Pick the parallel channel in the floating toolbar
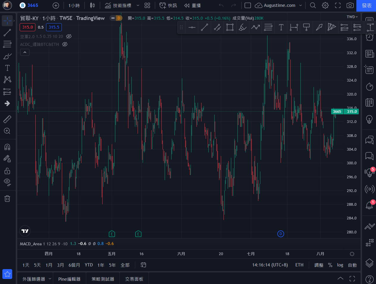 pos(217,27)
